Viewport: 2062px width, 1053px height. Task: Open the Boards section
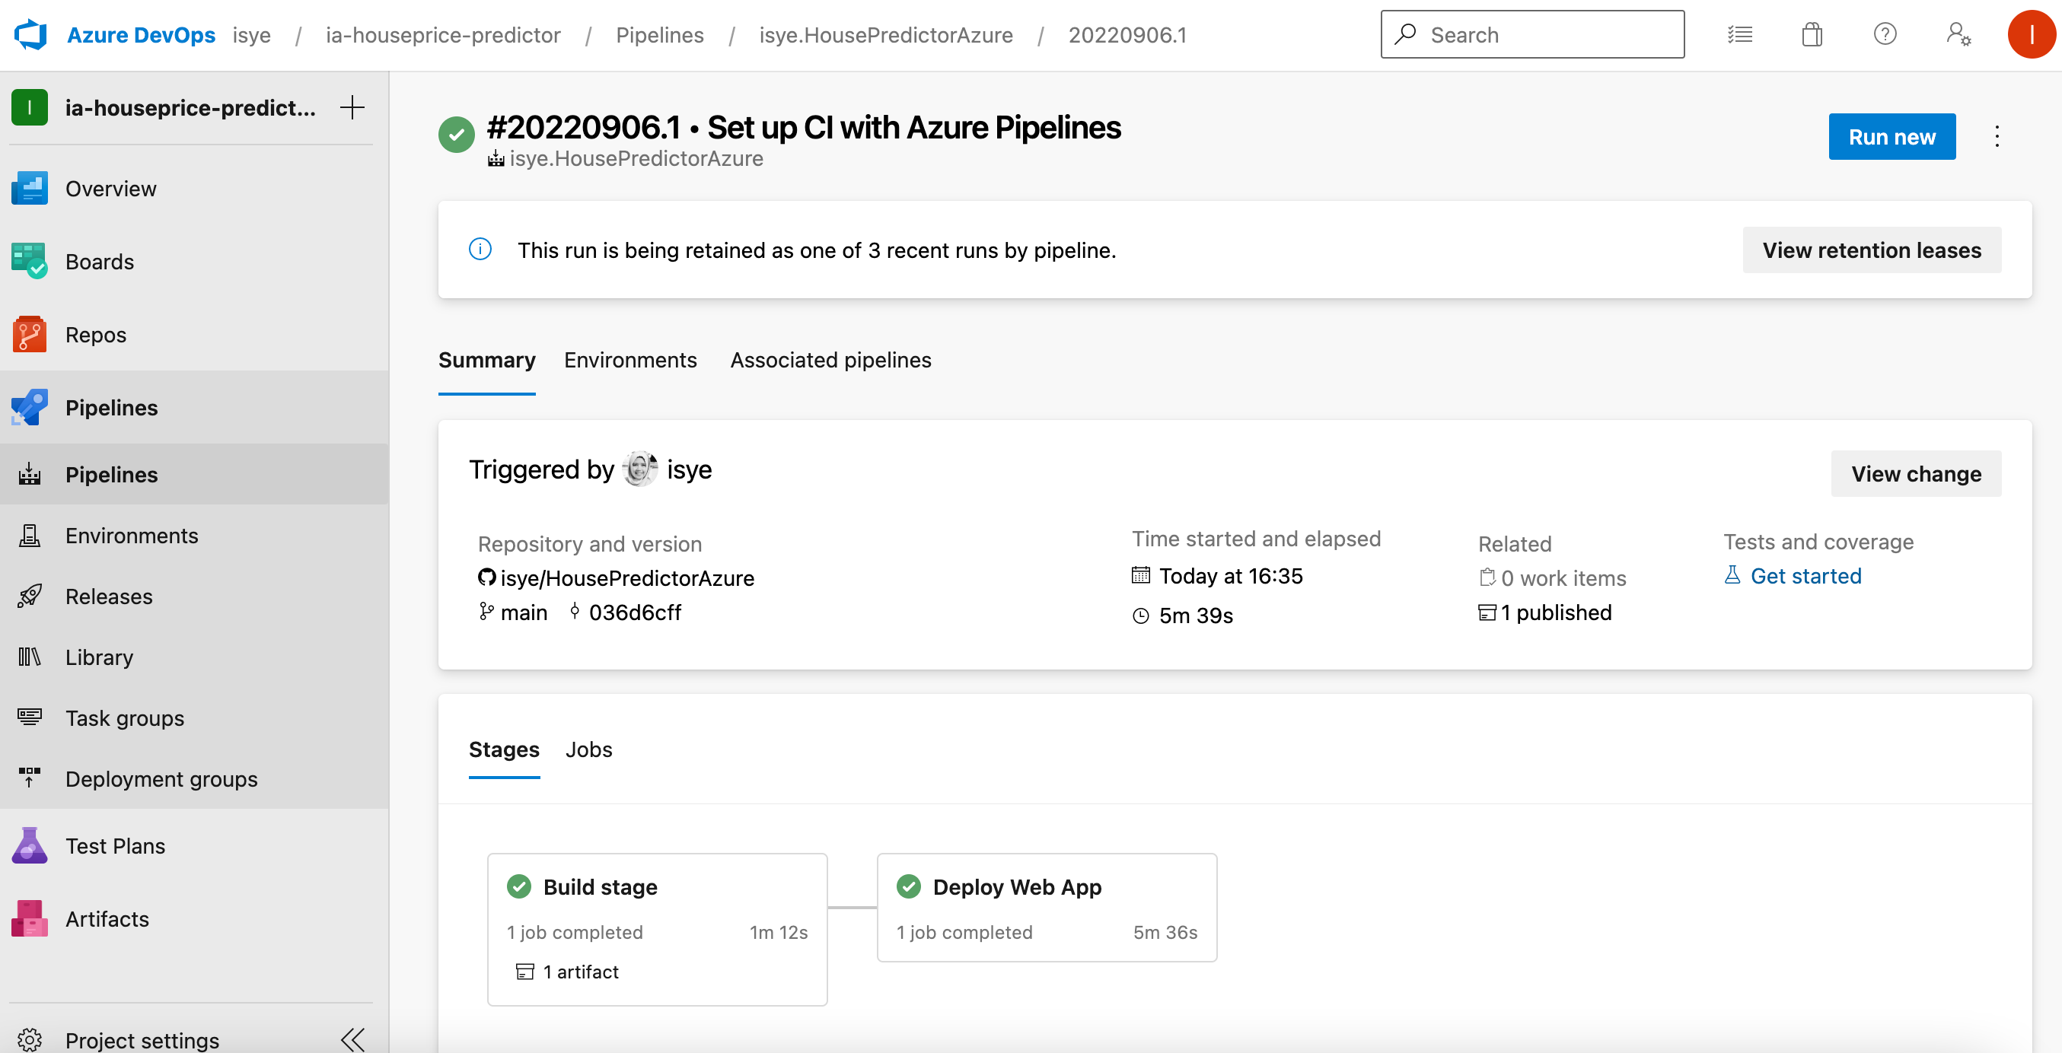click(x=99, y=261)
